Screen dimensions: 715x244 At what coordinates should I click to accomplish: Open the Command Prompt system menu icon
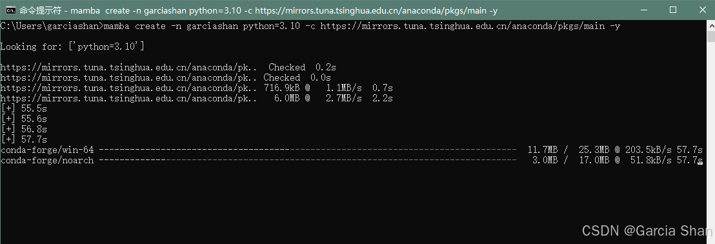click(10, 10)
